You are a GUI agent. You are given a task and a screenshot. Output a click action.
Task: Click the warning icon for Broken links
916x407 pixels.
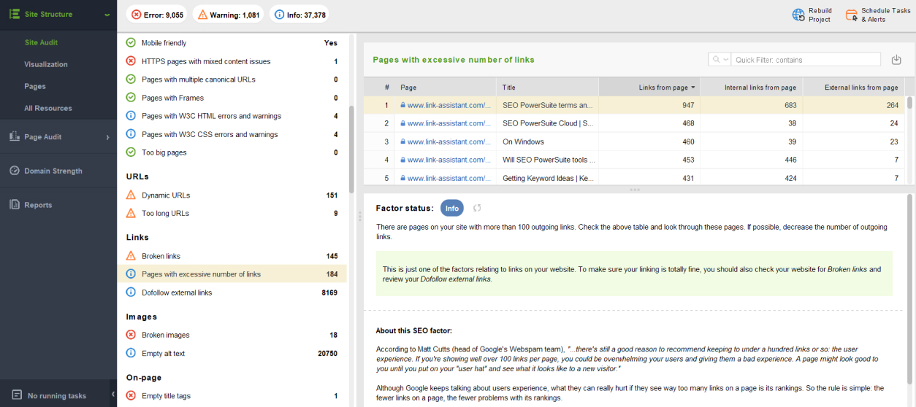131,256
